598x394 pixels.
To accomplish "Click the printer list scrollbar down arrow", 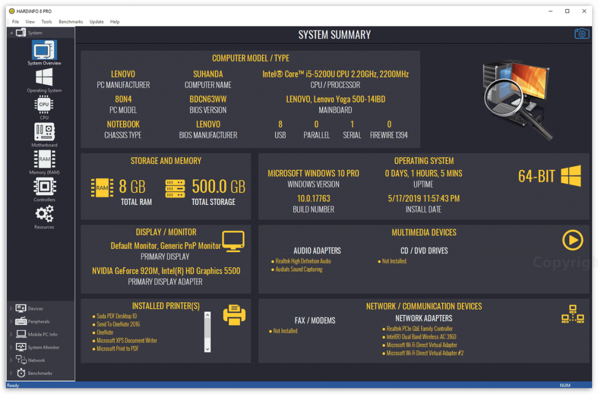I will tap(207, 349).
